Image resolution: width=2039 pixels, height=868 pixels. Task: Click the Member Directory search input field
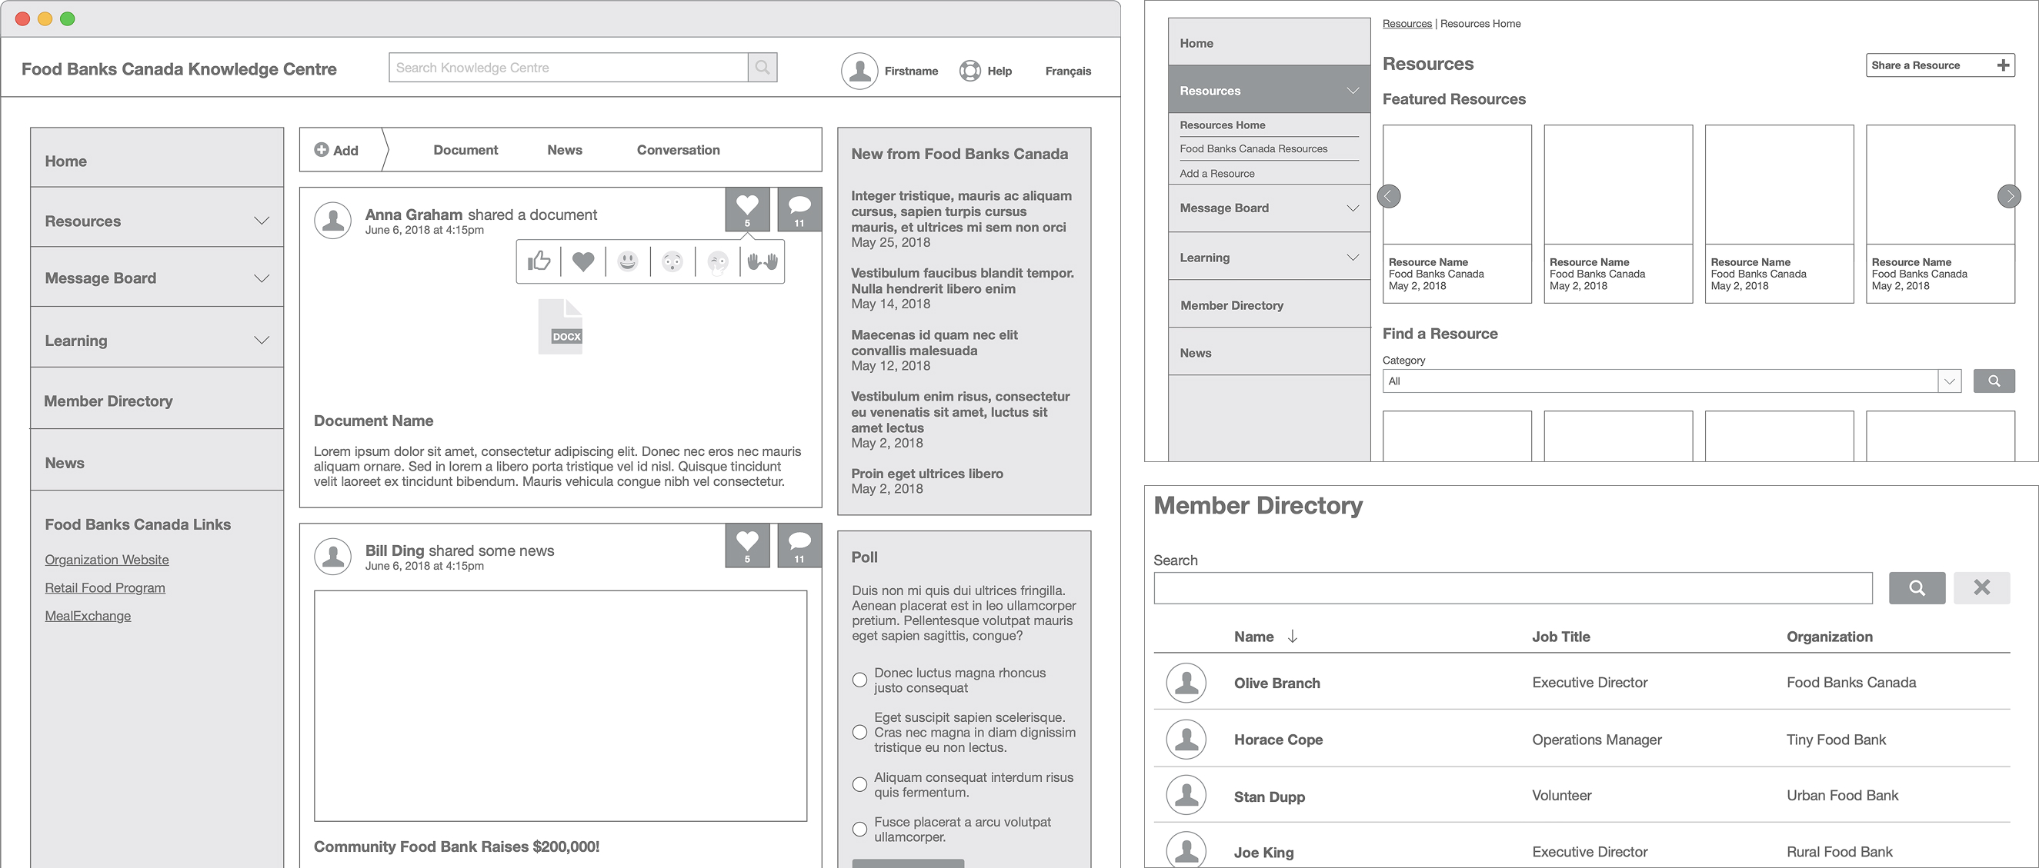(x=1513, y=588)
